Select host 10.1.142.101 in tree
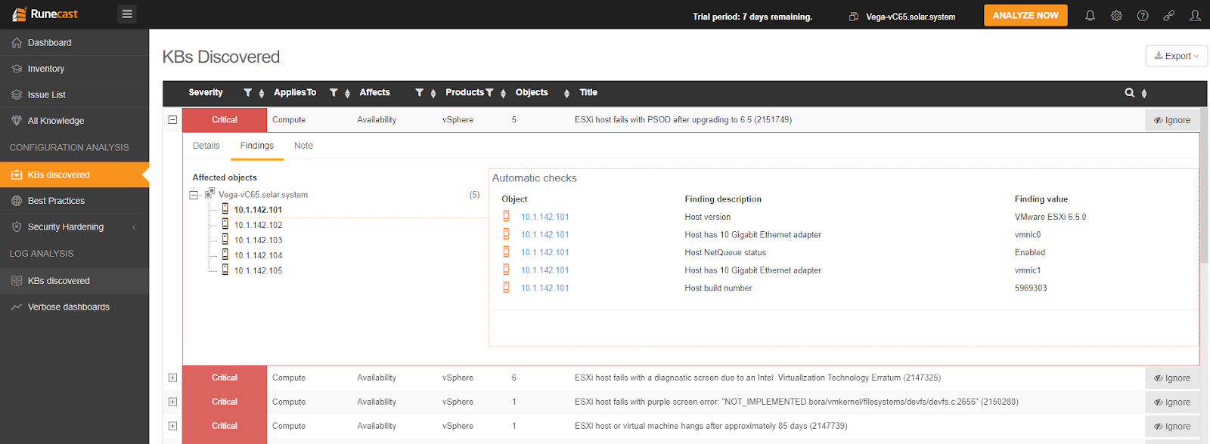1210x444 pixels. 258,210
